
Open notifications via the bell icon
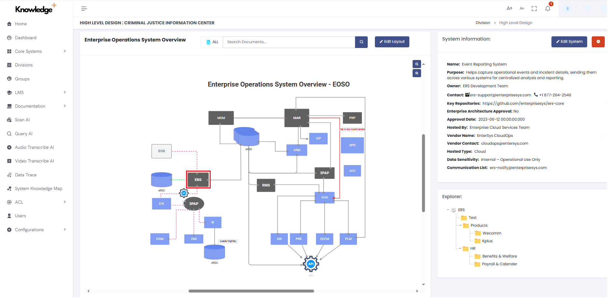[x=548, y=8]
